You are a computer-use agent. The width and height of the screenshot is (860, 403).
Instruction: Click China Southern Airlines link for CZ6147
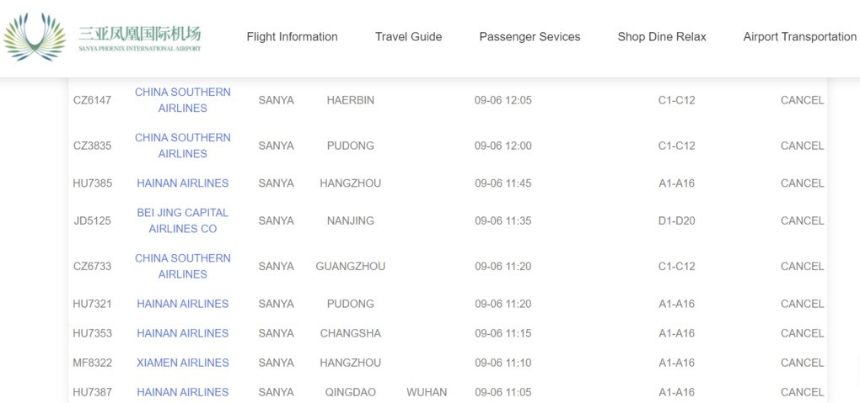182,100
